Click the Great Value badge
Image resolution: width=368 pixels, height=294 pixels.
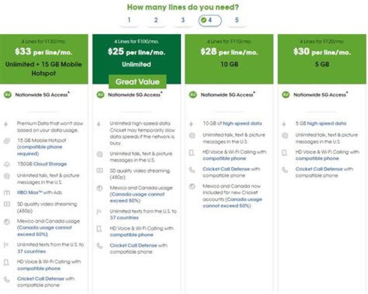(137, 82)
